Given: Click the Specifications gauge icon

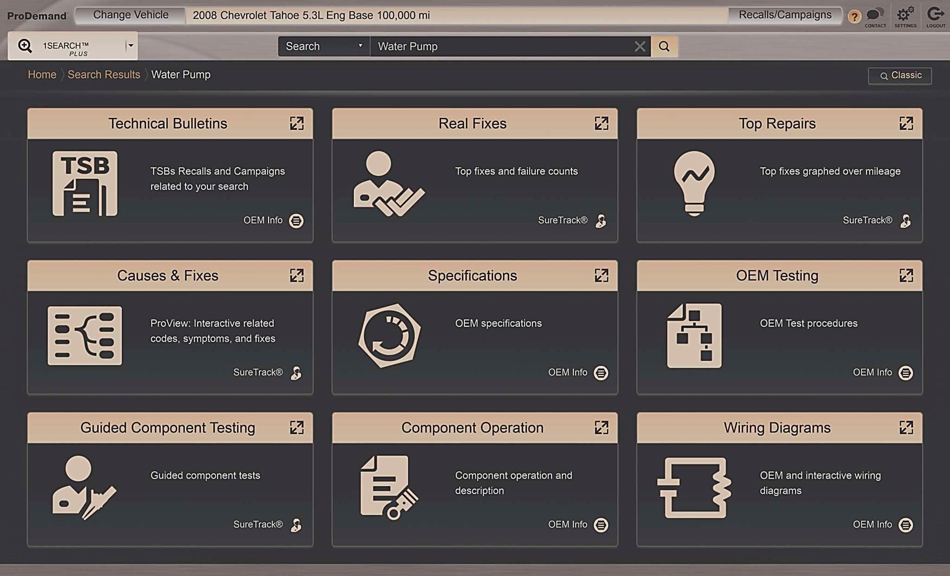Looking at the screenshot, I should [389, 336].
